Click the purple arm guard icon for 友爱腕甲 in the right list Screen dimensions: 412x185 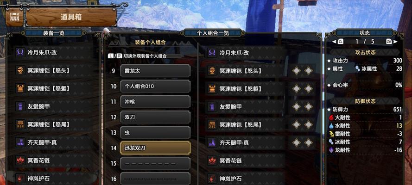tap(212, 107)
